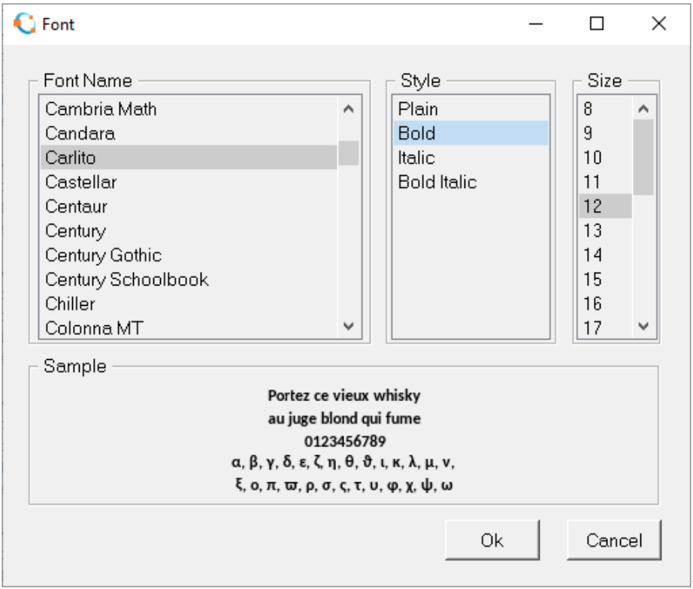Click the Font Name scrollbar thumb
Viewport: 693px width, 589px height.
tap(348, 153)
